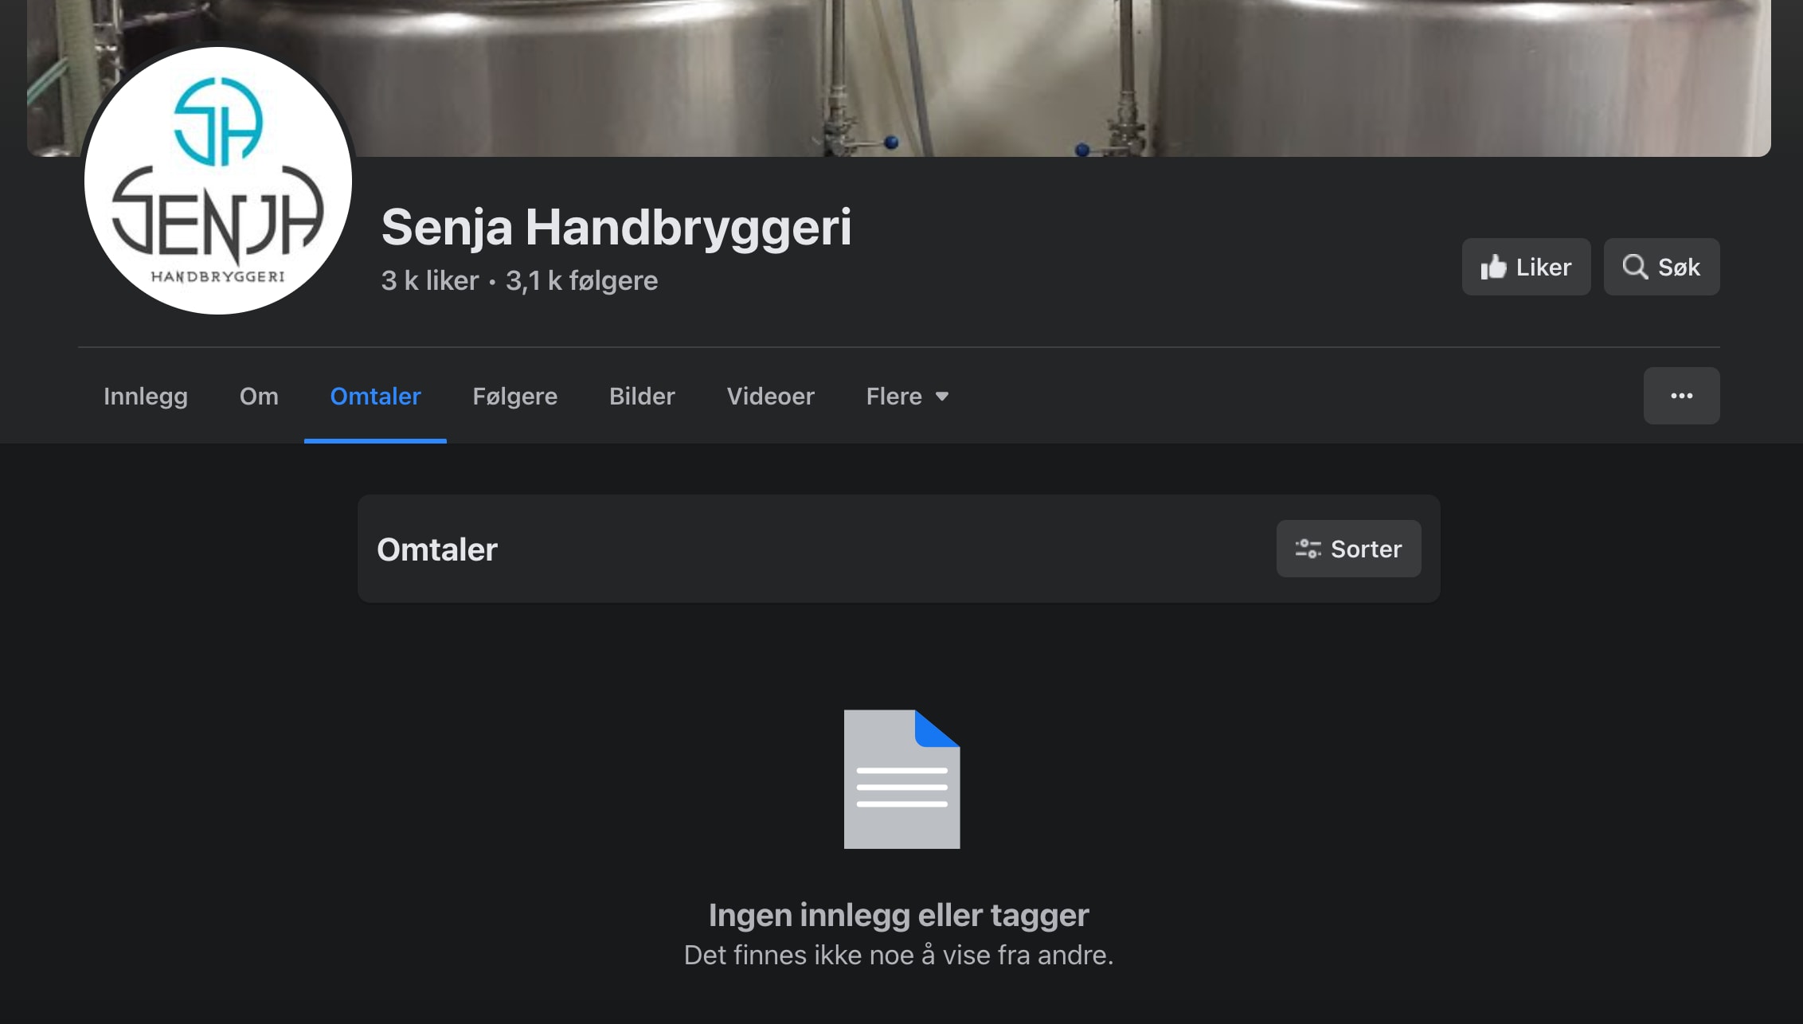The image size is (1803, 1024).
Task: Expand the Flere dropdown tab
Action: pyautogui.click(x=907, y=396)
